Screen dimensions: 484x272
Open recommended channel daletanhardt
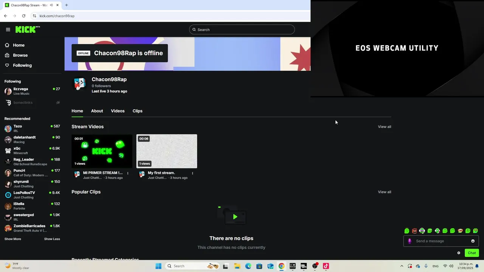pyautogui.click(x=32, y=139)
